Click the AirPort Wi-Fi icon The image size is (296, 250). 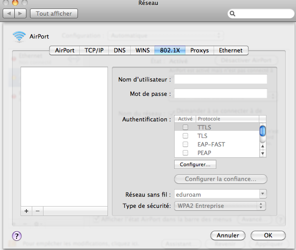pyautogui.click(x=19, y=36)
